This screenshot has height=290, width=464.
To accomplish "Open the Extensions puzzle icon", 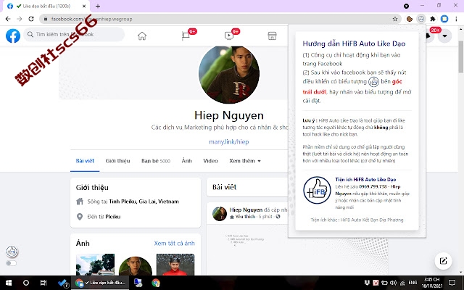I will [433, 19].
